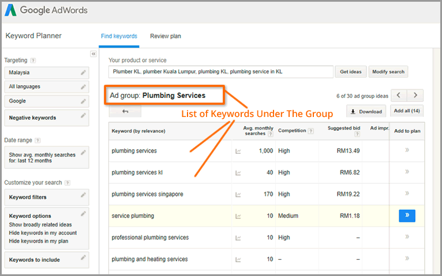
Task: Switch to Find keywords tab
Action: pyautogui.click(x=119, y=36)
